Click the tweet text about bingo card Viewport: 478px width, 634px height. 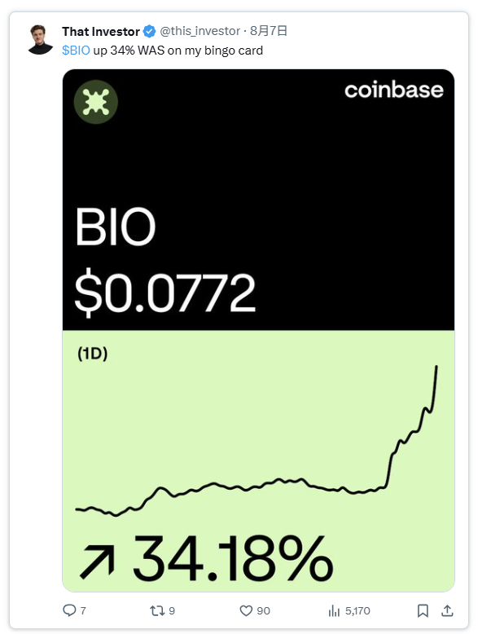[x=162, y=51]
